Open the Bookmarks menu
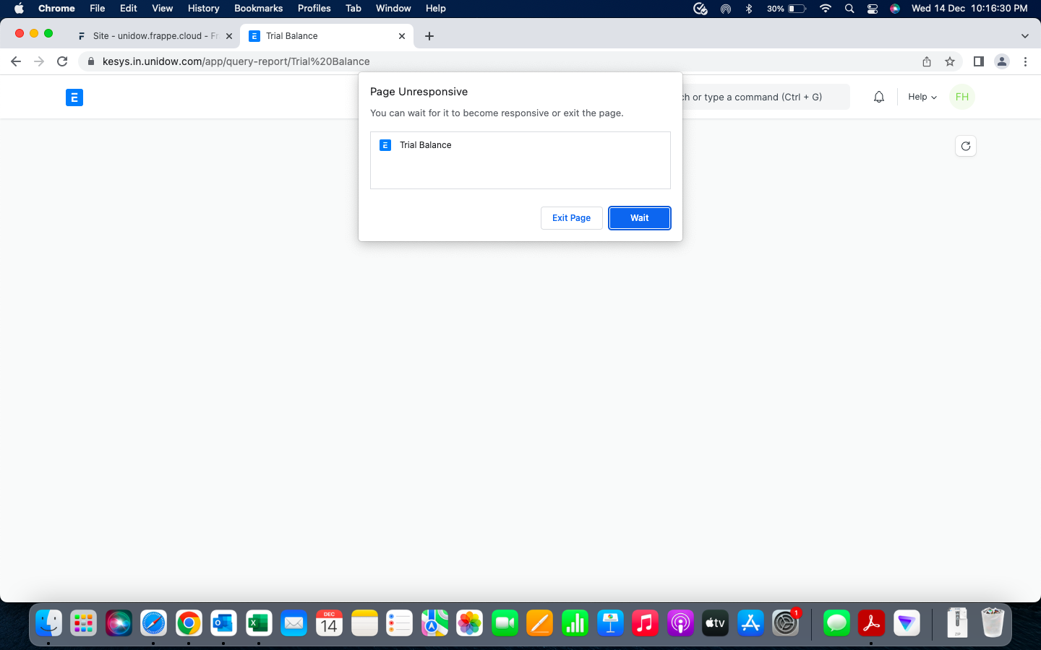 (258, 9)
